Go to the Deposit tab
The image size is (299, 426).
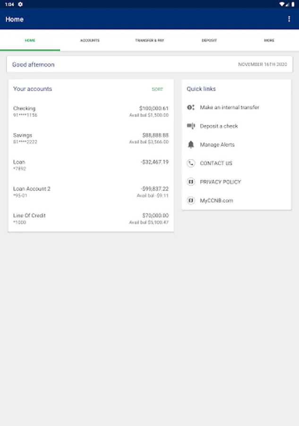(x=209, y=41)
